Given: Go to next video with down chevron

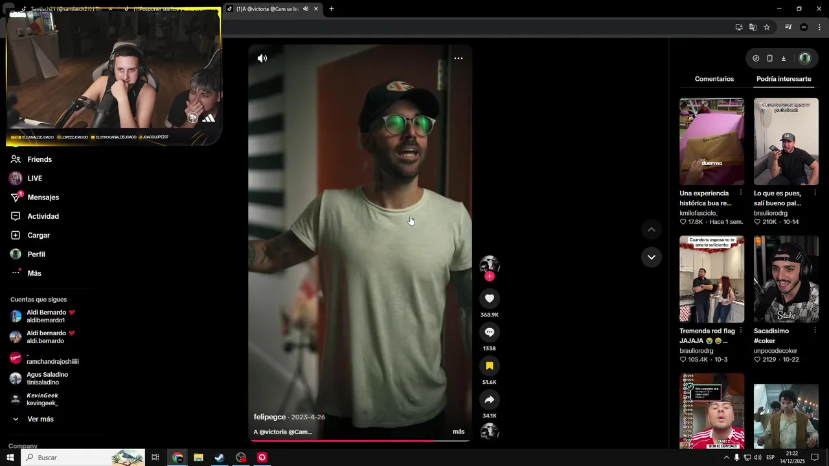Looking at the screenshot, I should tap(652, 257).
